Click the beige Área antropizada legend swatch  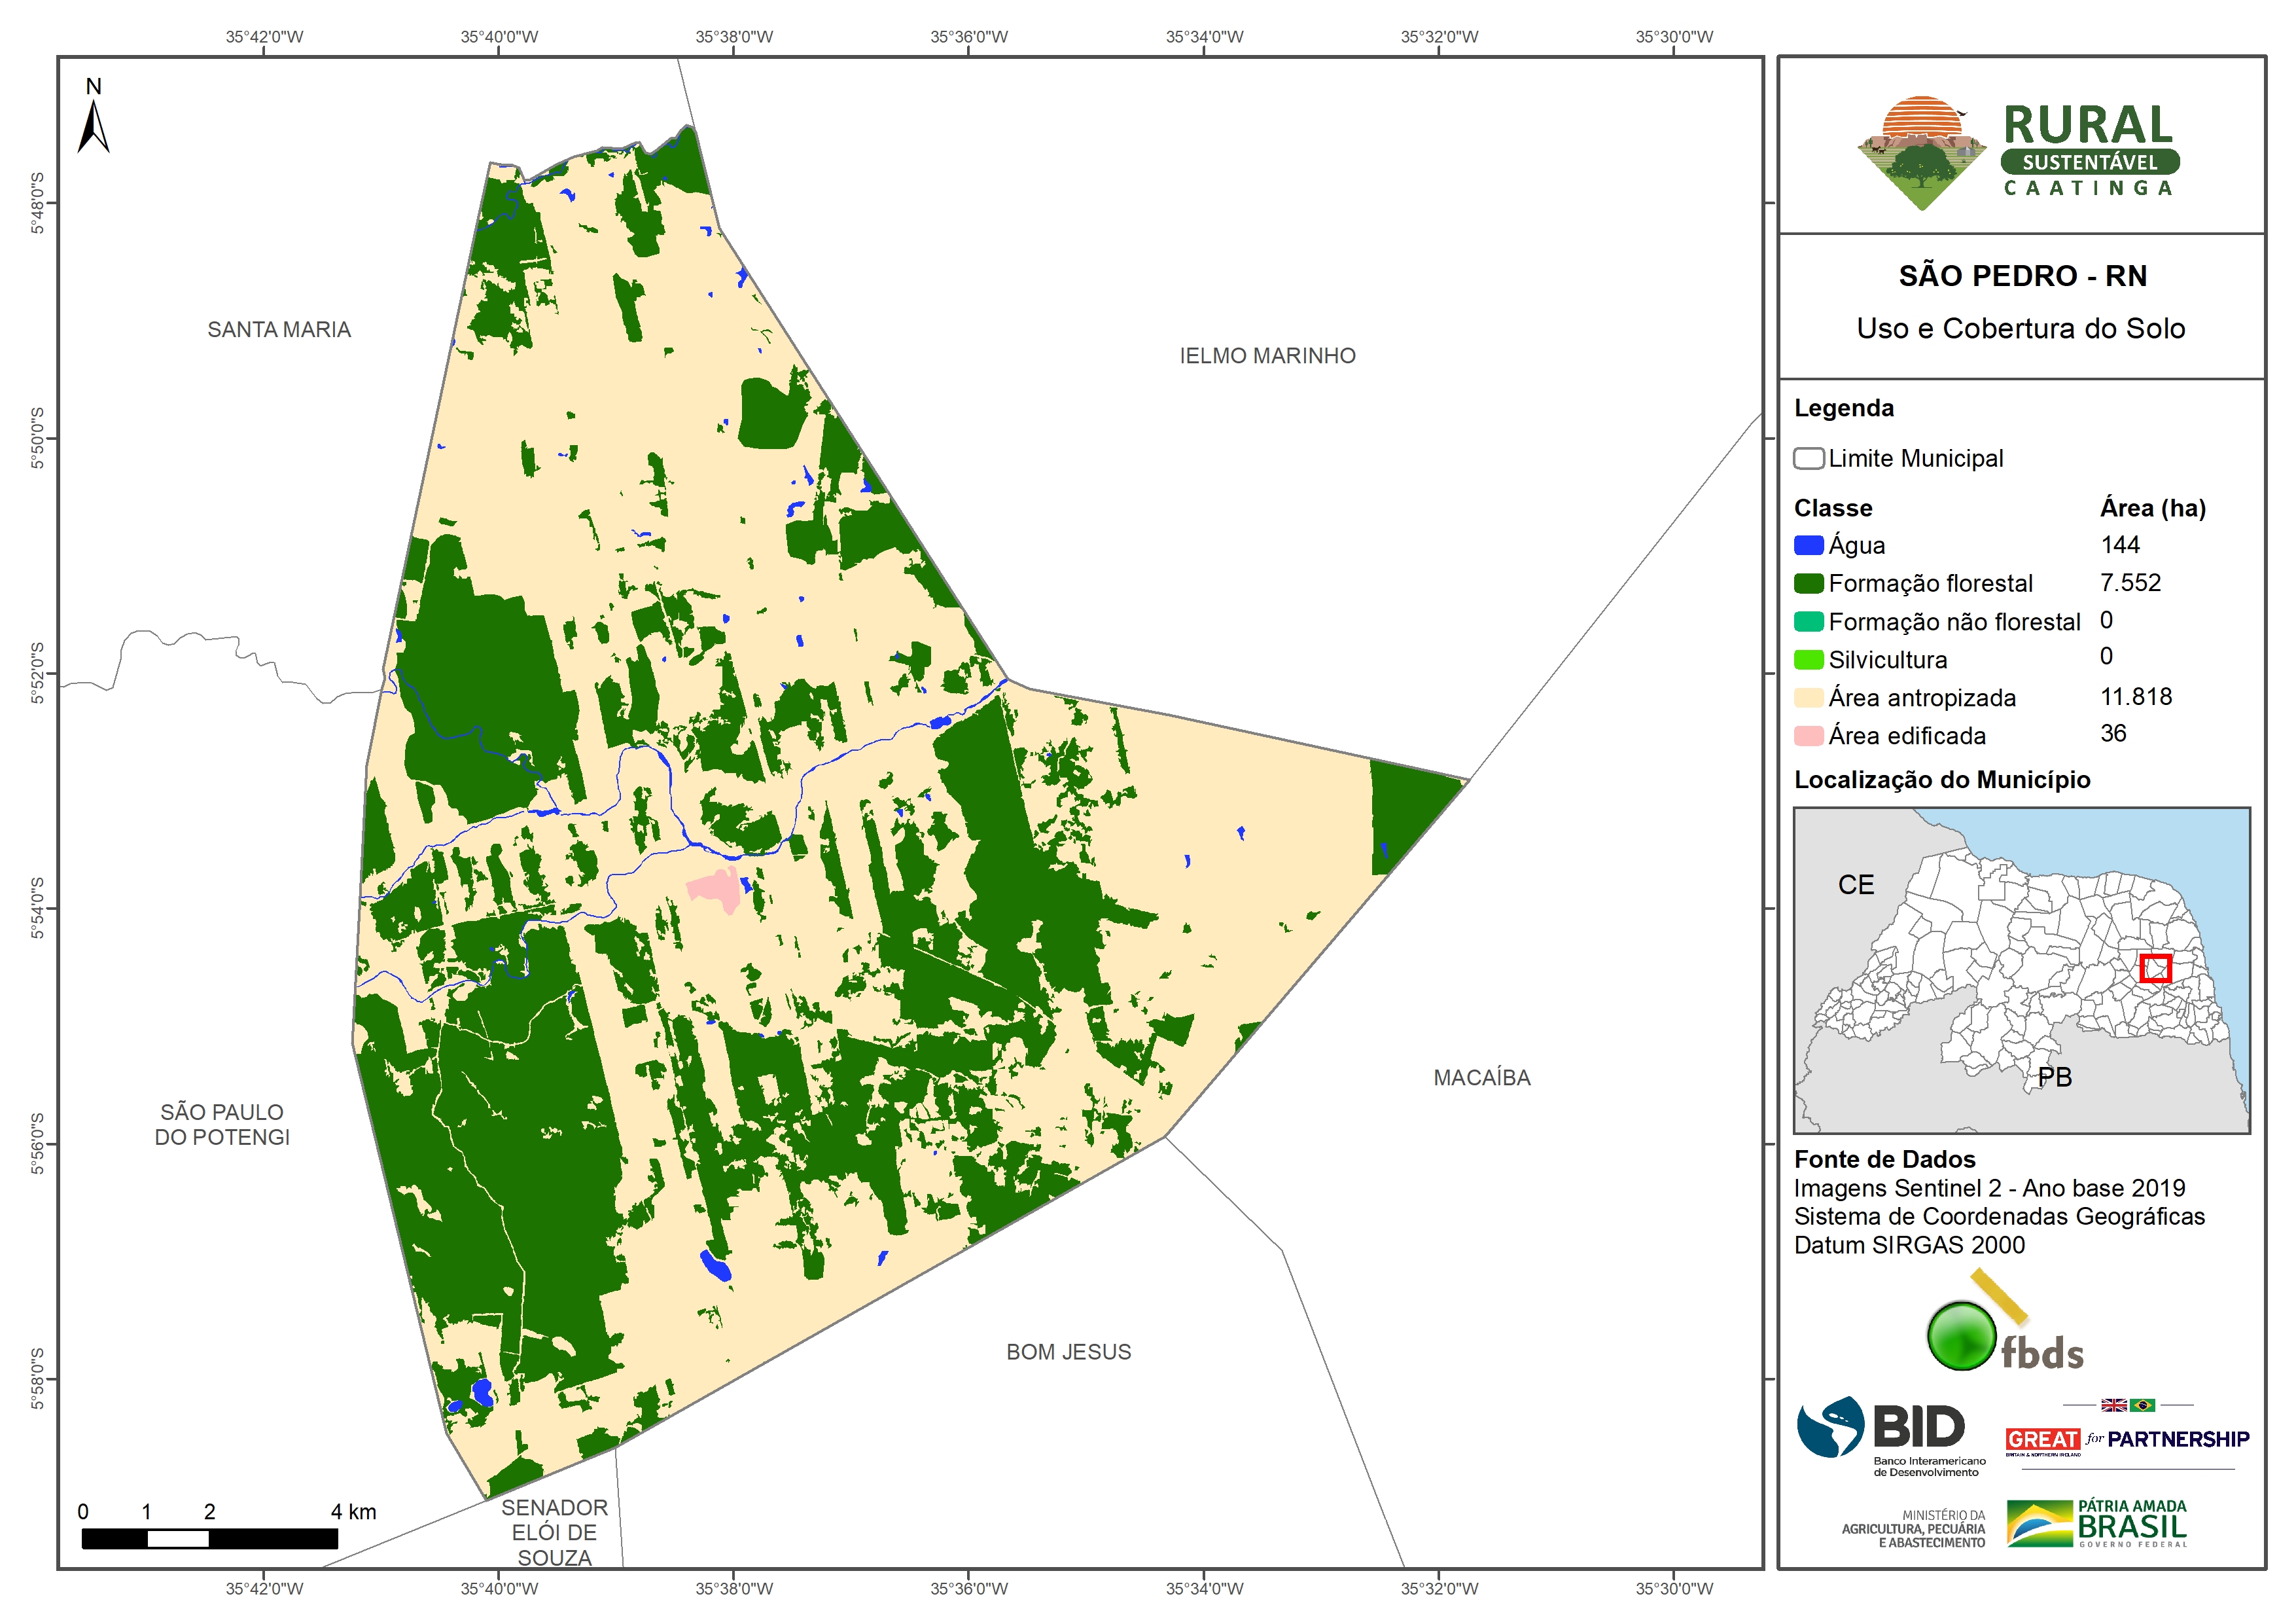[1808, 697]
